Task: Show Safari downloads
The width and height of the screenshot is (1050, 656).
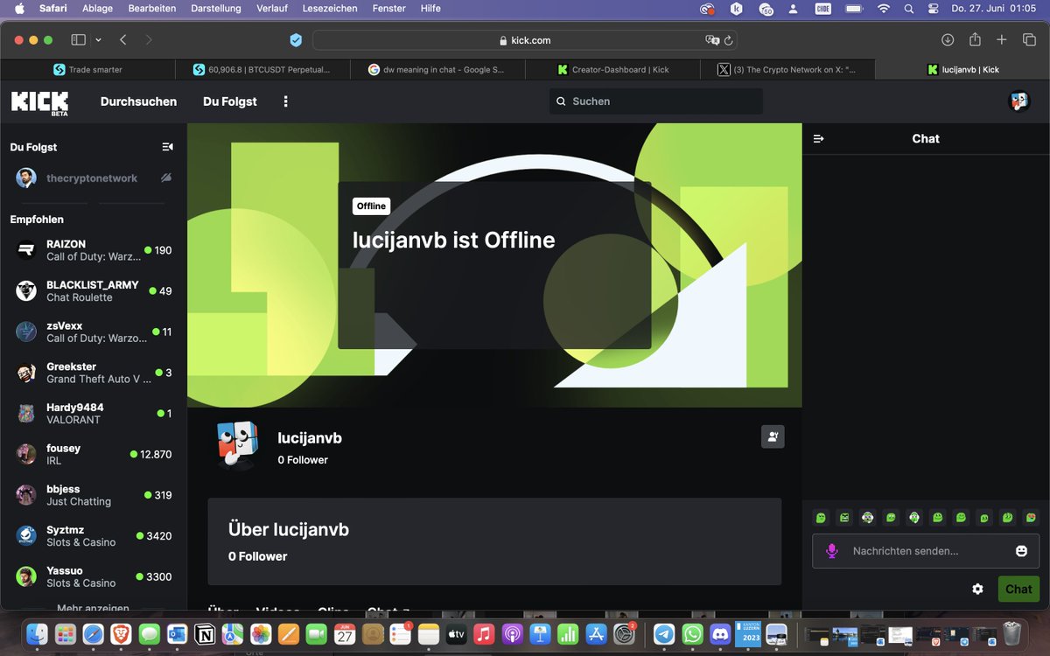Action: pyautogui.click(x=948, y=40)
